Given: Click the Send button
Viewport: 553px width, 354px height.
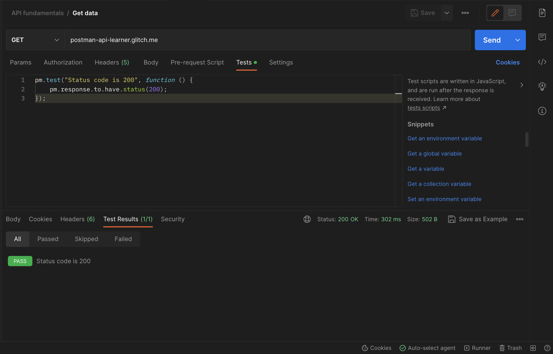Looking at the screenshot, I should tap(491, 40).
